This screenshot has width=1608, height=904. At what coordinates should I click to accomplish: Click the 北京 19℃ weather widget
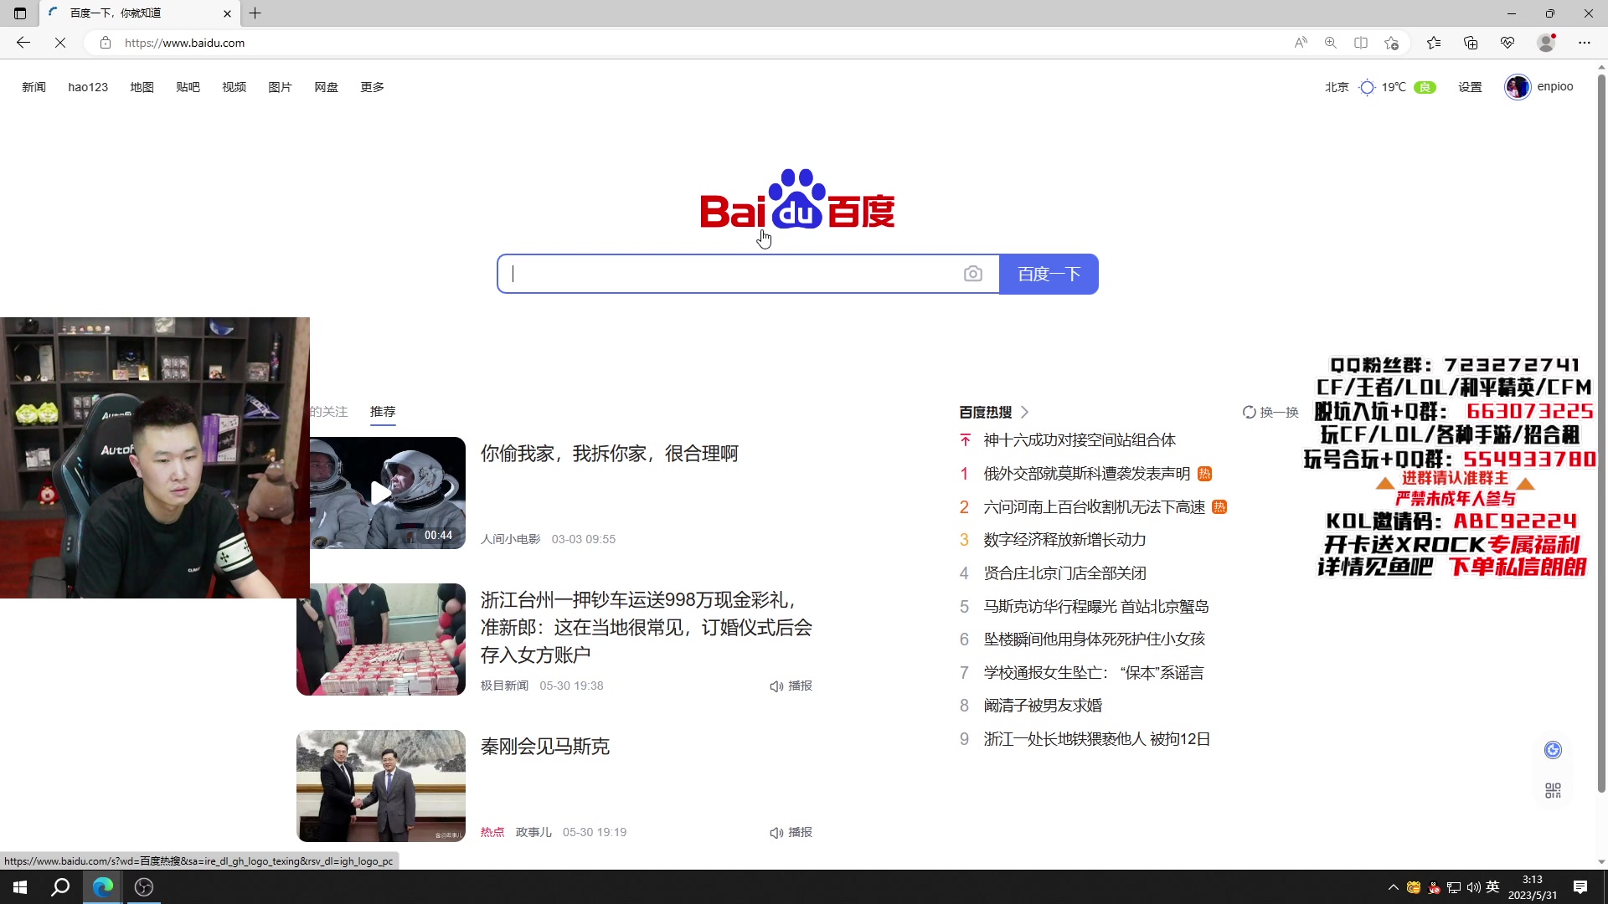pyautogui.click(x=1379, y=87)
